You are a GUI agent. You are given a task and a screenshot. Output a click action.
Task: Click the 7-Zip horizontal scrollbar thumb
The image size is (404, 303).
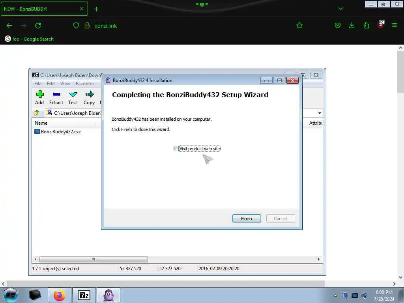[94, 259]
